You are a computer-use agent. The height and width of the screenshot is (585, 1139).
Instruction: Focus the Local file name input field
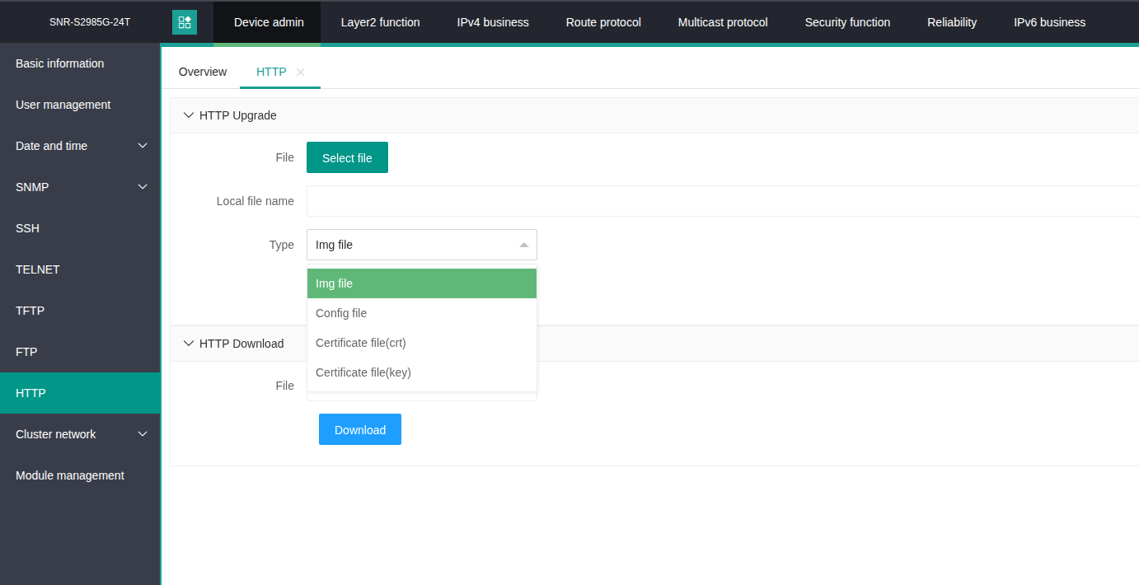point(723,201)
